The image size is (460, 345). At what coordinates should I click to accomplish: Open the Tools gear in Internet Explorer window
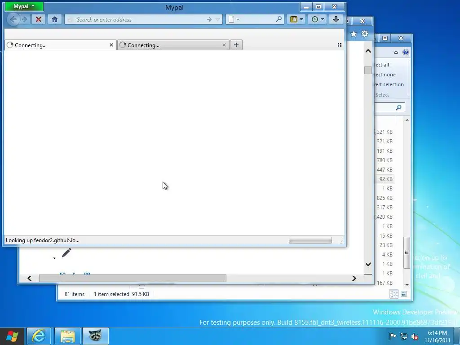click(365, 34)
